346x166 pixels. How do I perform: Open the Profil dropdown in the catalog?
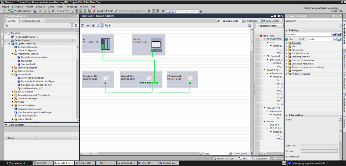(335, 39)
